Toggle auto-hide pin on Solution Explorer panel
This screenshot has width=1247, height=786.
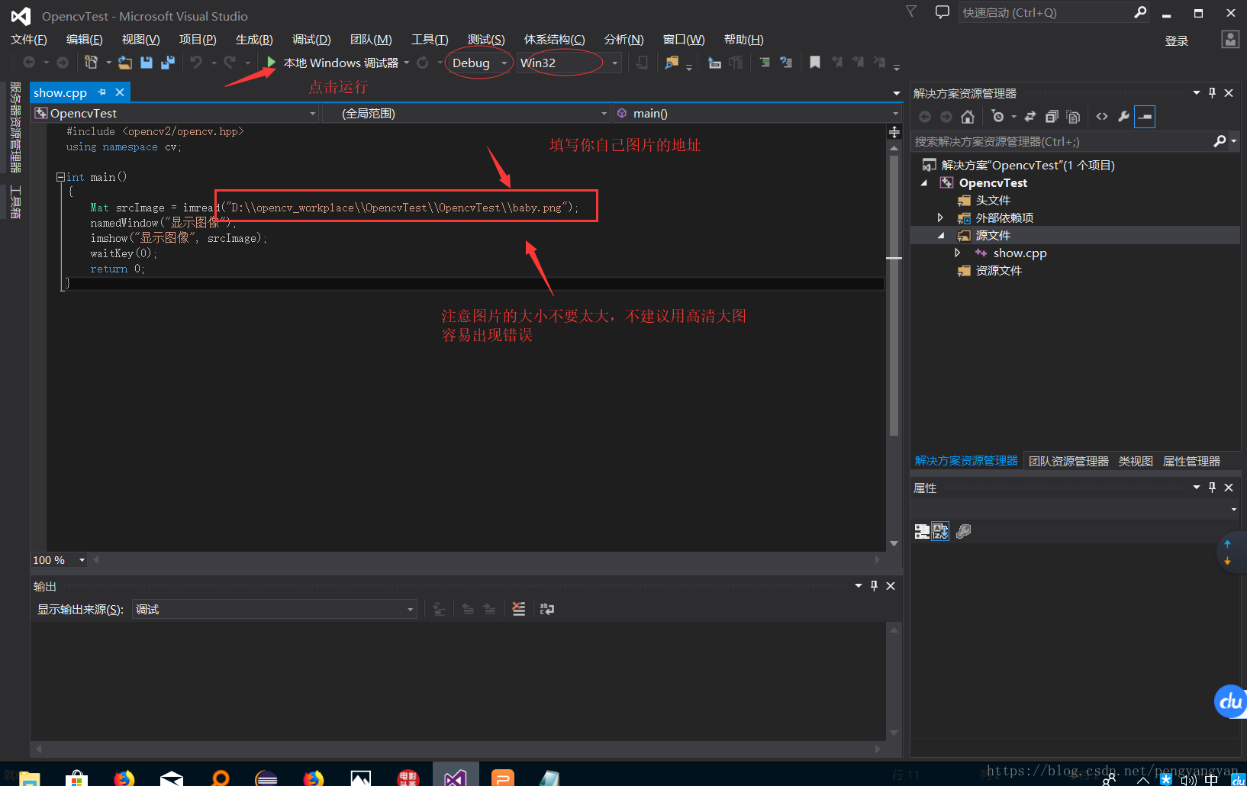[x=1213, y=93]
